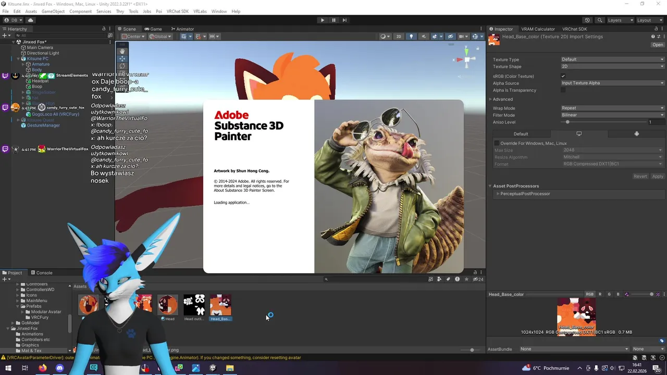
Task: Click the Play button in Unity toolbar
Action: [x=322, y=20]
